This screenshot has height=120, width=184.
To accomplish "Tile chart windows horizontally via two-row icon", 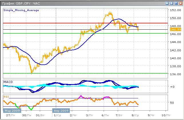I will pyautogui.click(x=171, y=3).
